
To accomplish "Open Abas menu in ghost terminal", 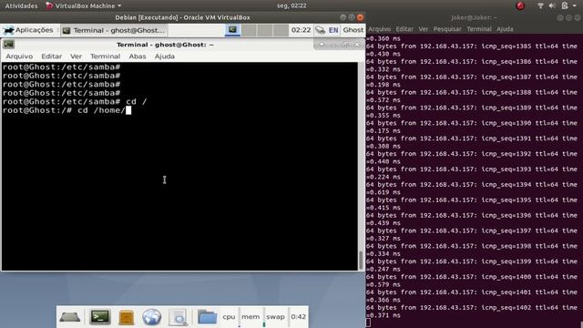I will coord(138,56).
